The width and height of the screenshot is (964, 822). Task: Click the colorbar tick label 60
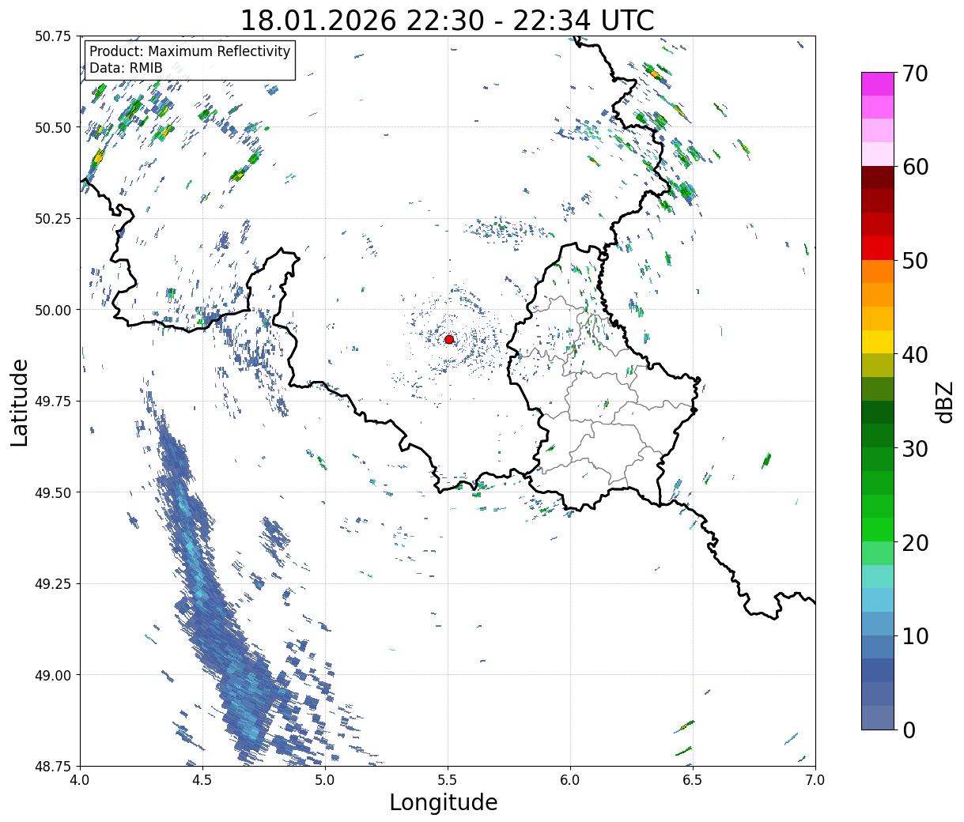coord(914,167)
